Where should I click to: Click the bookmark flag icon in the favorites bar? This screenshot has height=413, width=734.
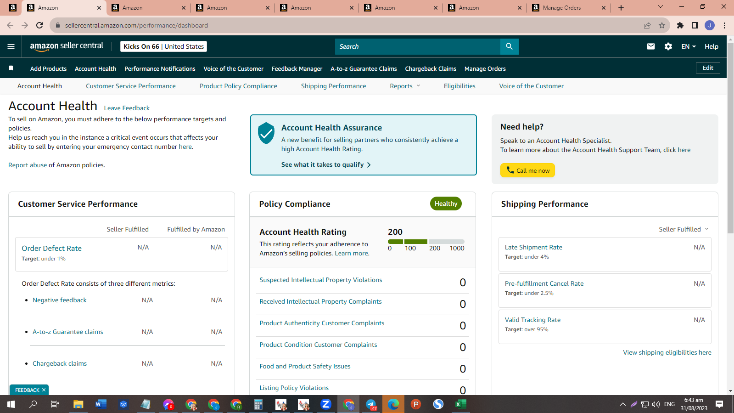pos(11,68)
